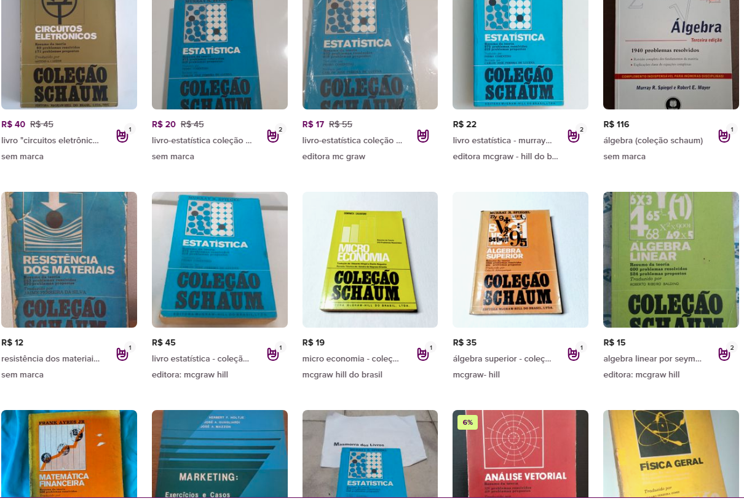The width and height of the screenshot is (744, 501).
Task: Open the Análise Vetorial book with 6% badge
Action: point(520,454)
